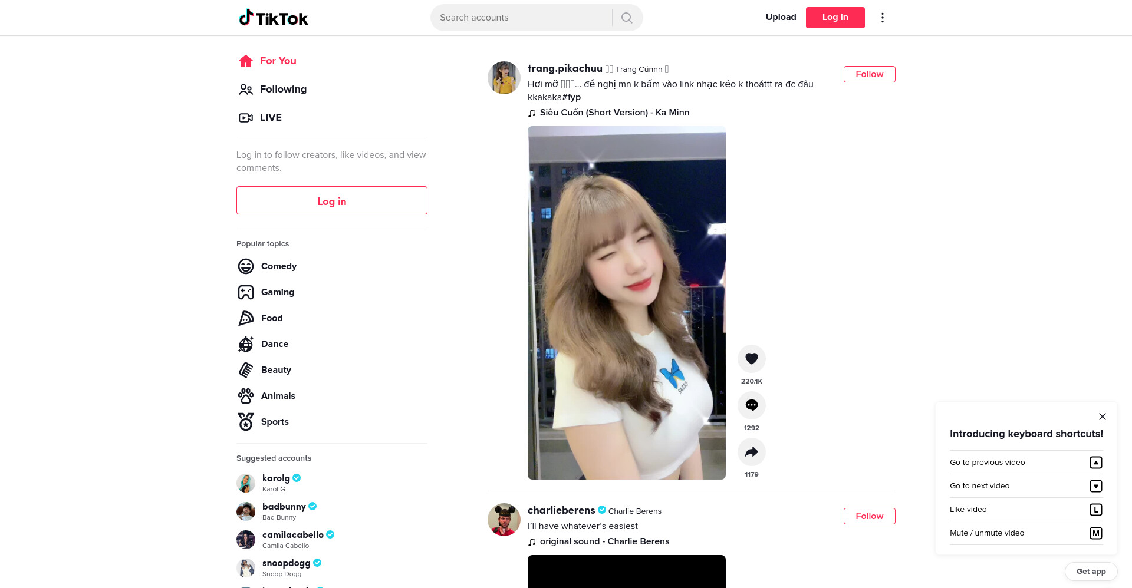
Task: Click Upload in the header
Action: pyautogui.click(x=781, y=17)
